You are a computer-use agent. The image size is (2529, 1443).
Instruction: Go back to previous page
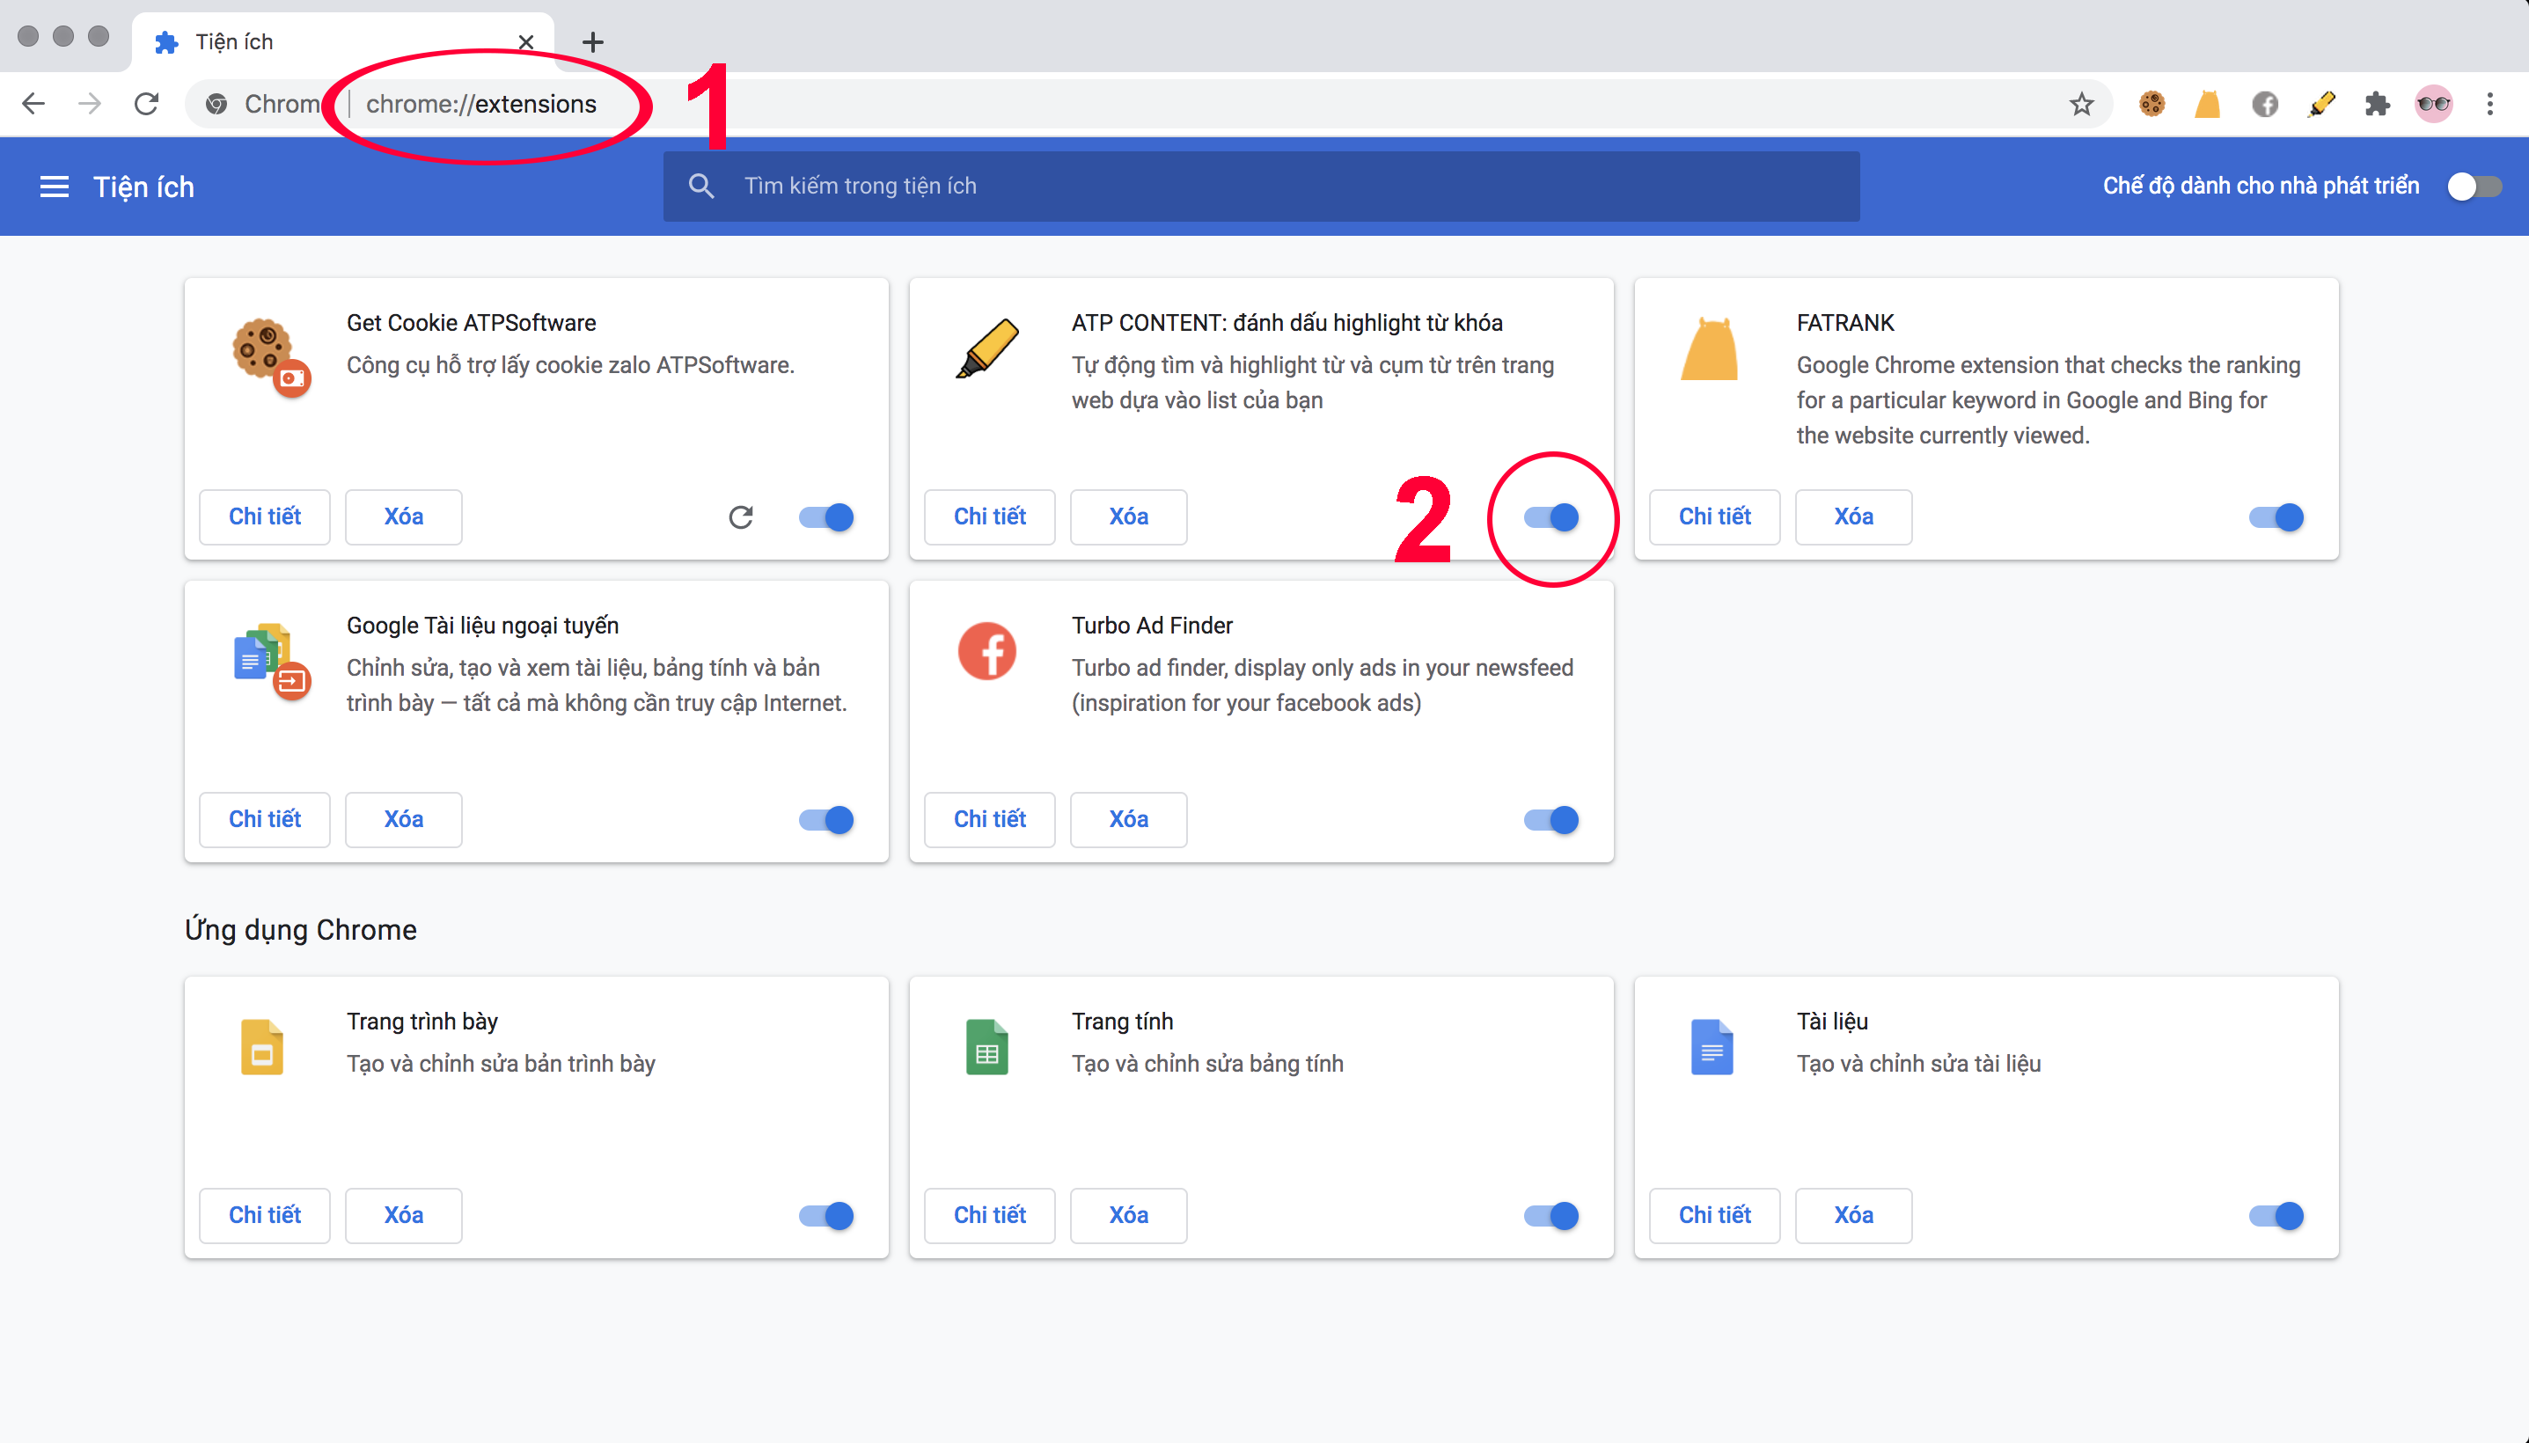click(33, 104)
